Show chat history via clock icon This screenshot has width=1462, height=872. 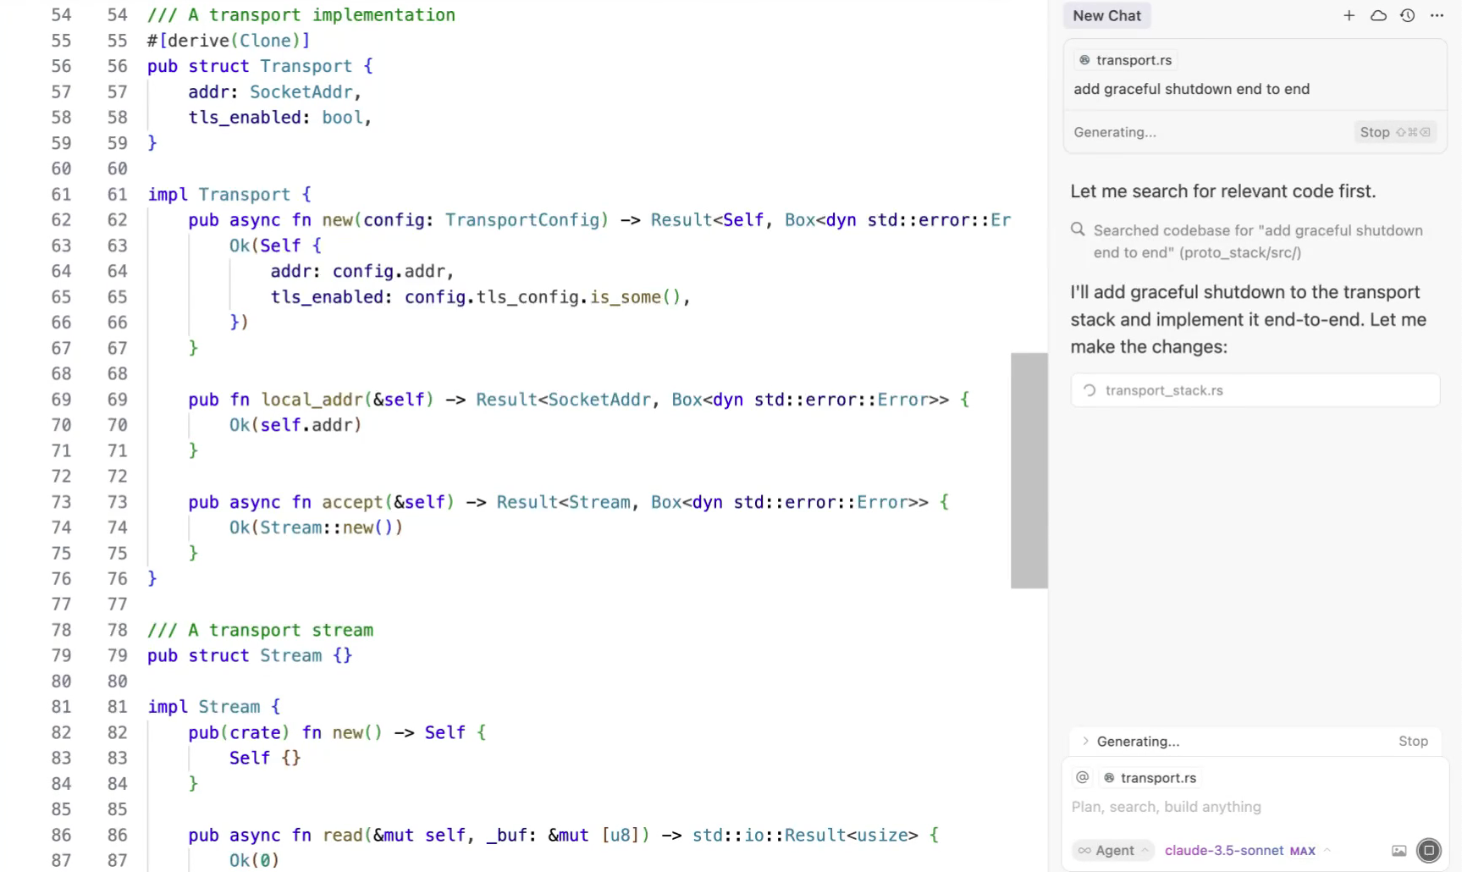[1407, 15]
